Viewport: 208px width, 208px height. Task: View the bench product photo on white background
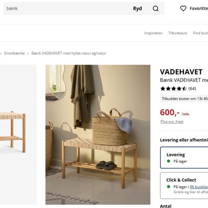pos(18,135)
